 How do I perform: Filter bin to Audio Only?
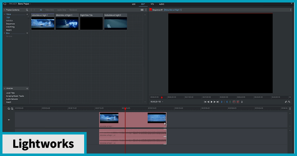click(x=61, y=10)
